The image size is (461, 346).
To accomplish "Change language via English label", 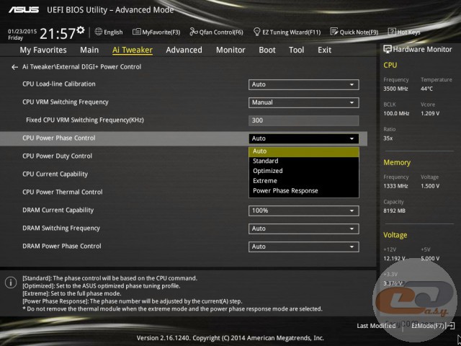I will [113, 32].
